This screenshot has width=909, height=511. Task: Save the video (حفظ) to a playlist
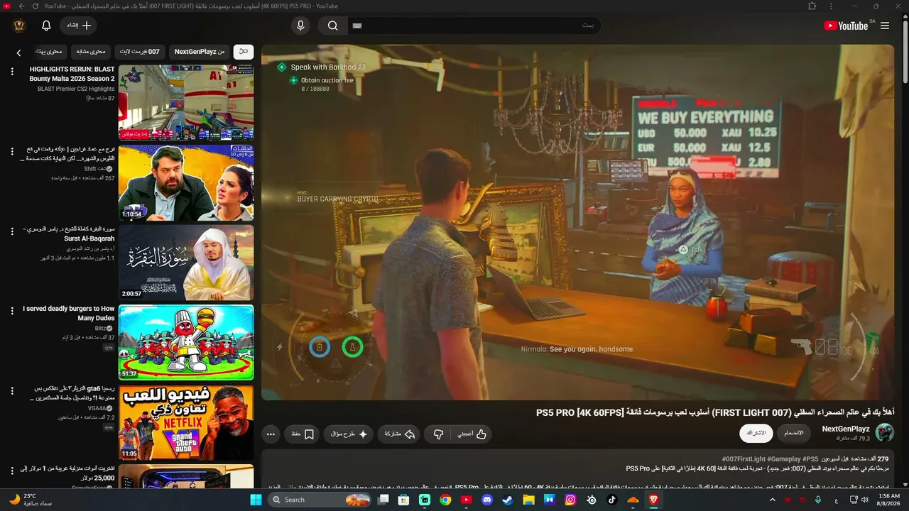303,434
